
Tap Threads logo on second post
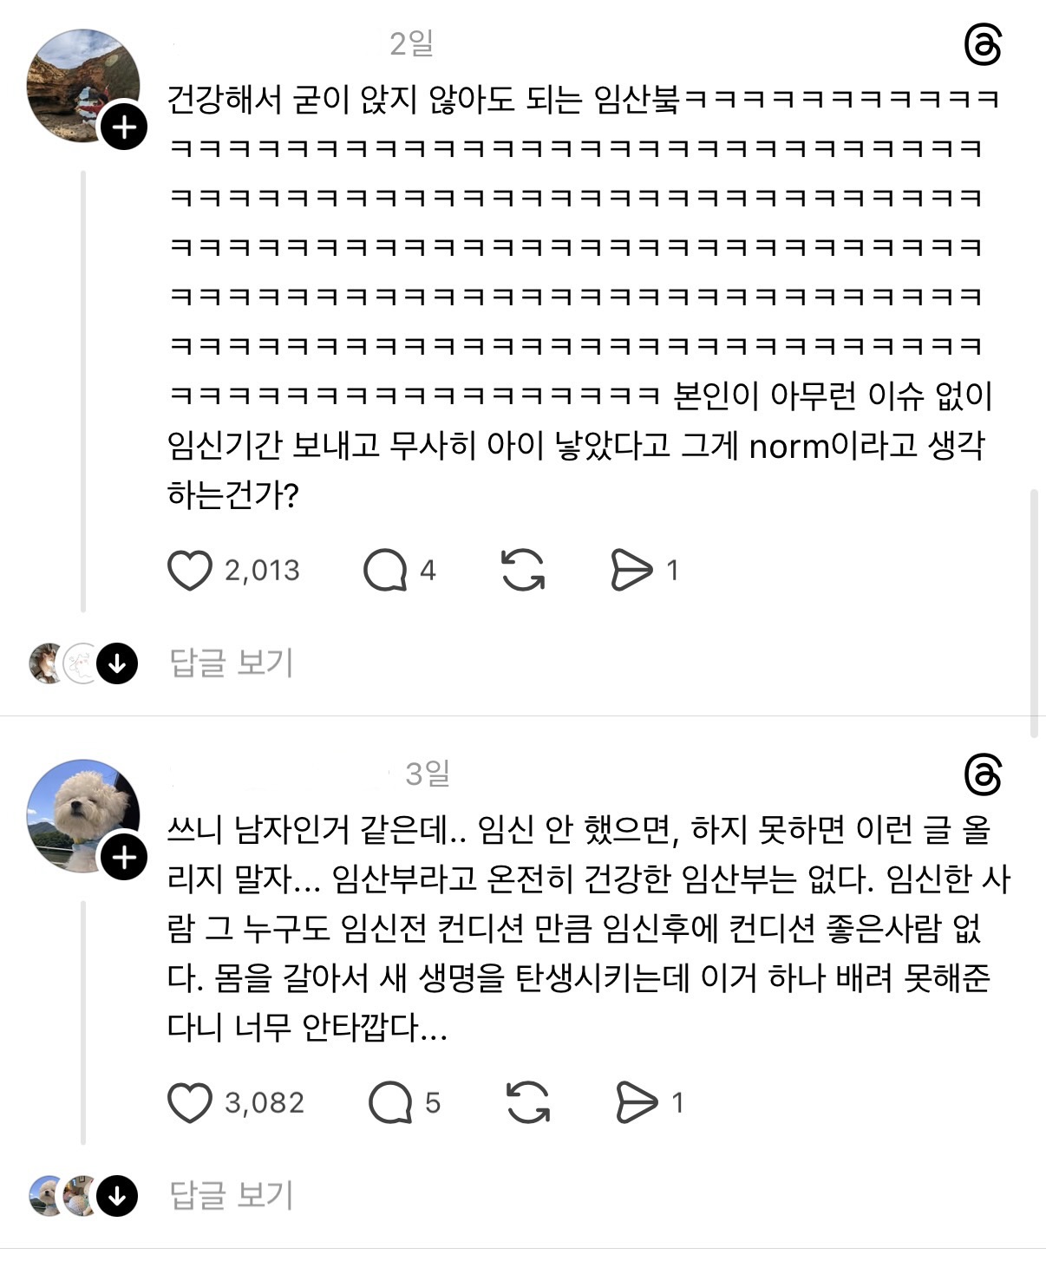click(983, 775)
